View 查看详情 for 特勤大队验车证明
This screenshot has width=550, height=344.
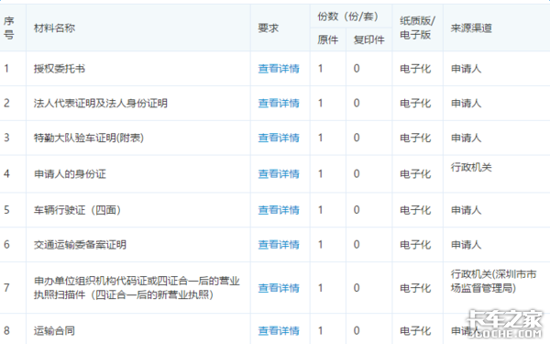(279, 138)
